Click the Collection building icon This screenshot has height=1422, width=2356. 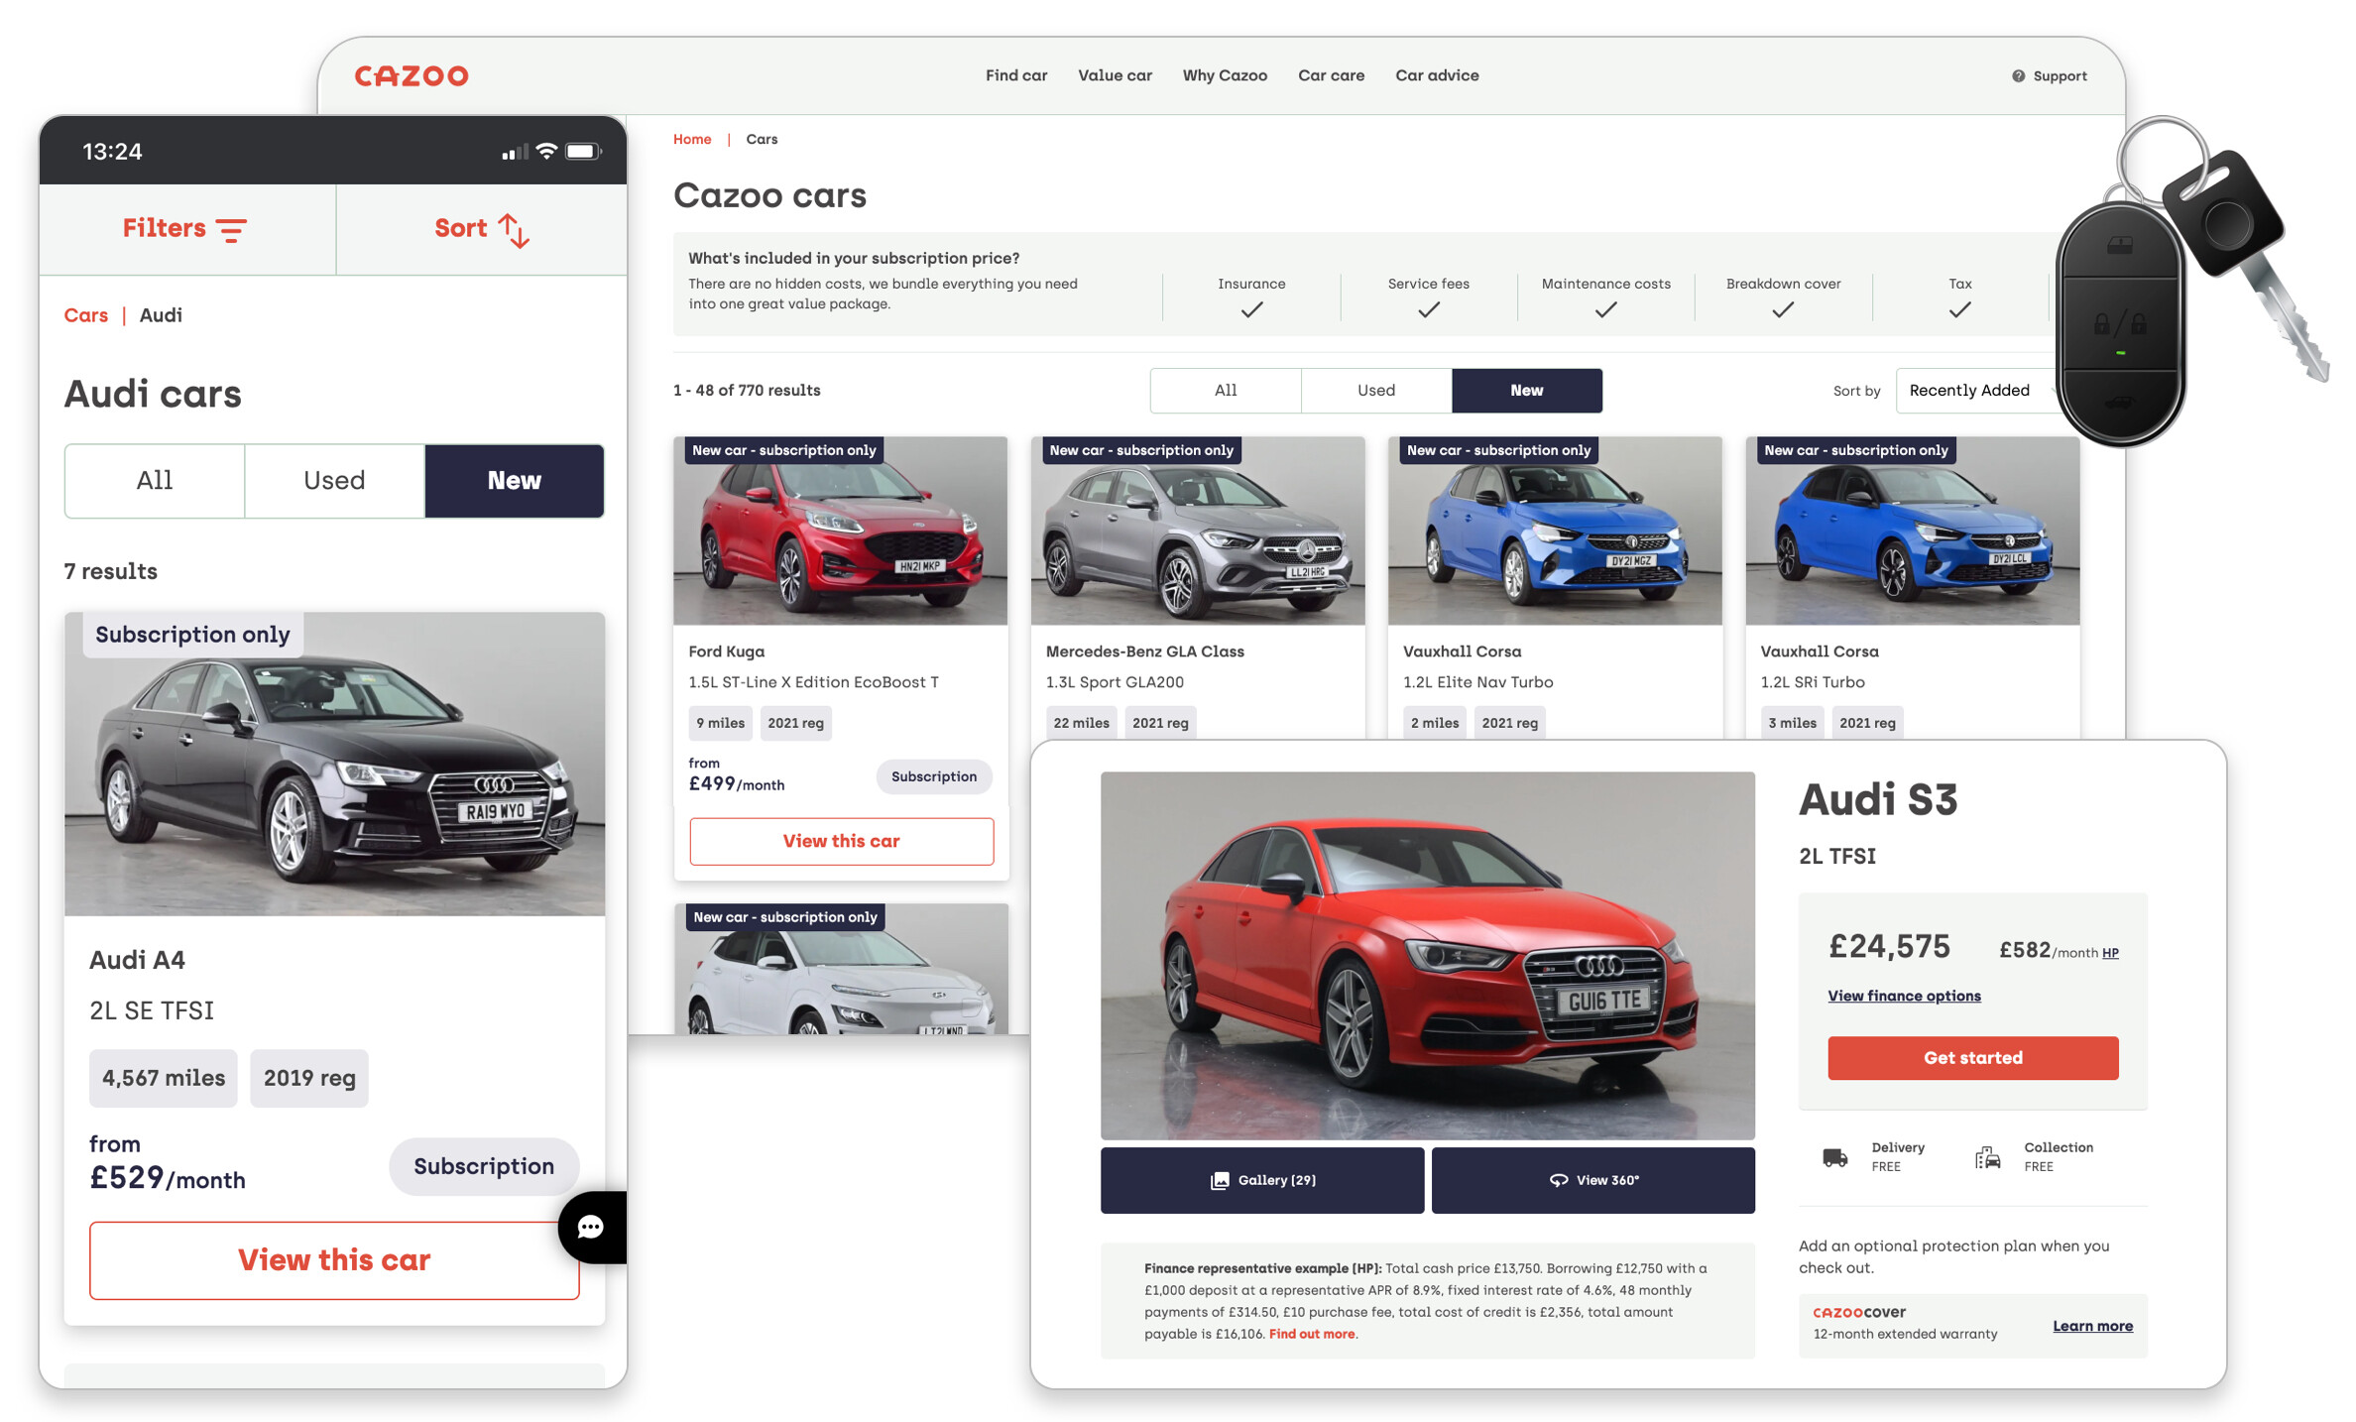click(x=1987, y=1157)
